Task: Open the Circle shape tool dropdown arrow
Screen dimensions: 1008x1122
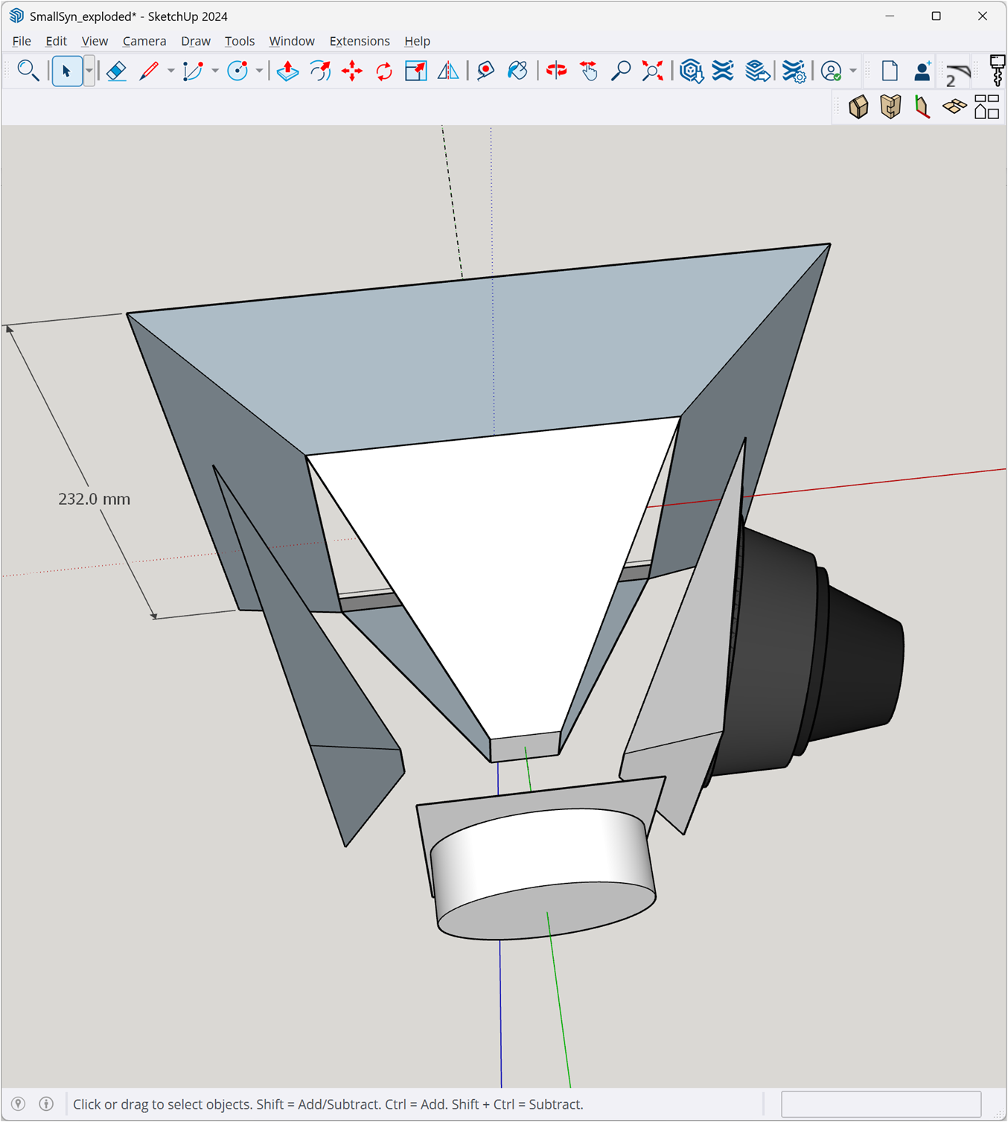Action: pos(259,71)
